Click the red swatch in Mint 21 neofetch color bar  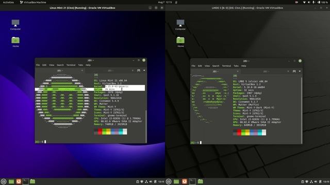(100, 132)
